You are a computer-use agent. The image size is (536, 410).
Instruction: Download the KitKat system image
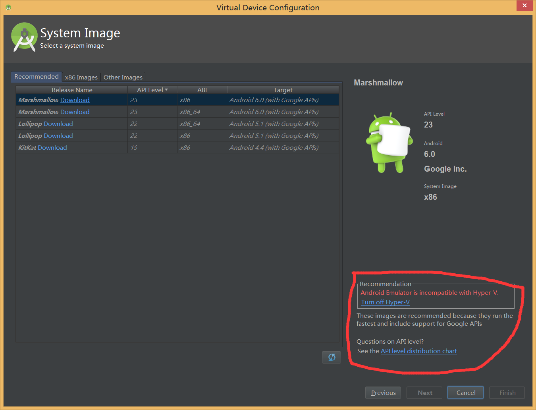52,148
